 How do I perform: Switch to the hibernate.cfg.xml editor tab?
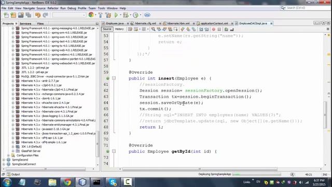145,23
